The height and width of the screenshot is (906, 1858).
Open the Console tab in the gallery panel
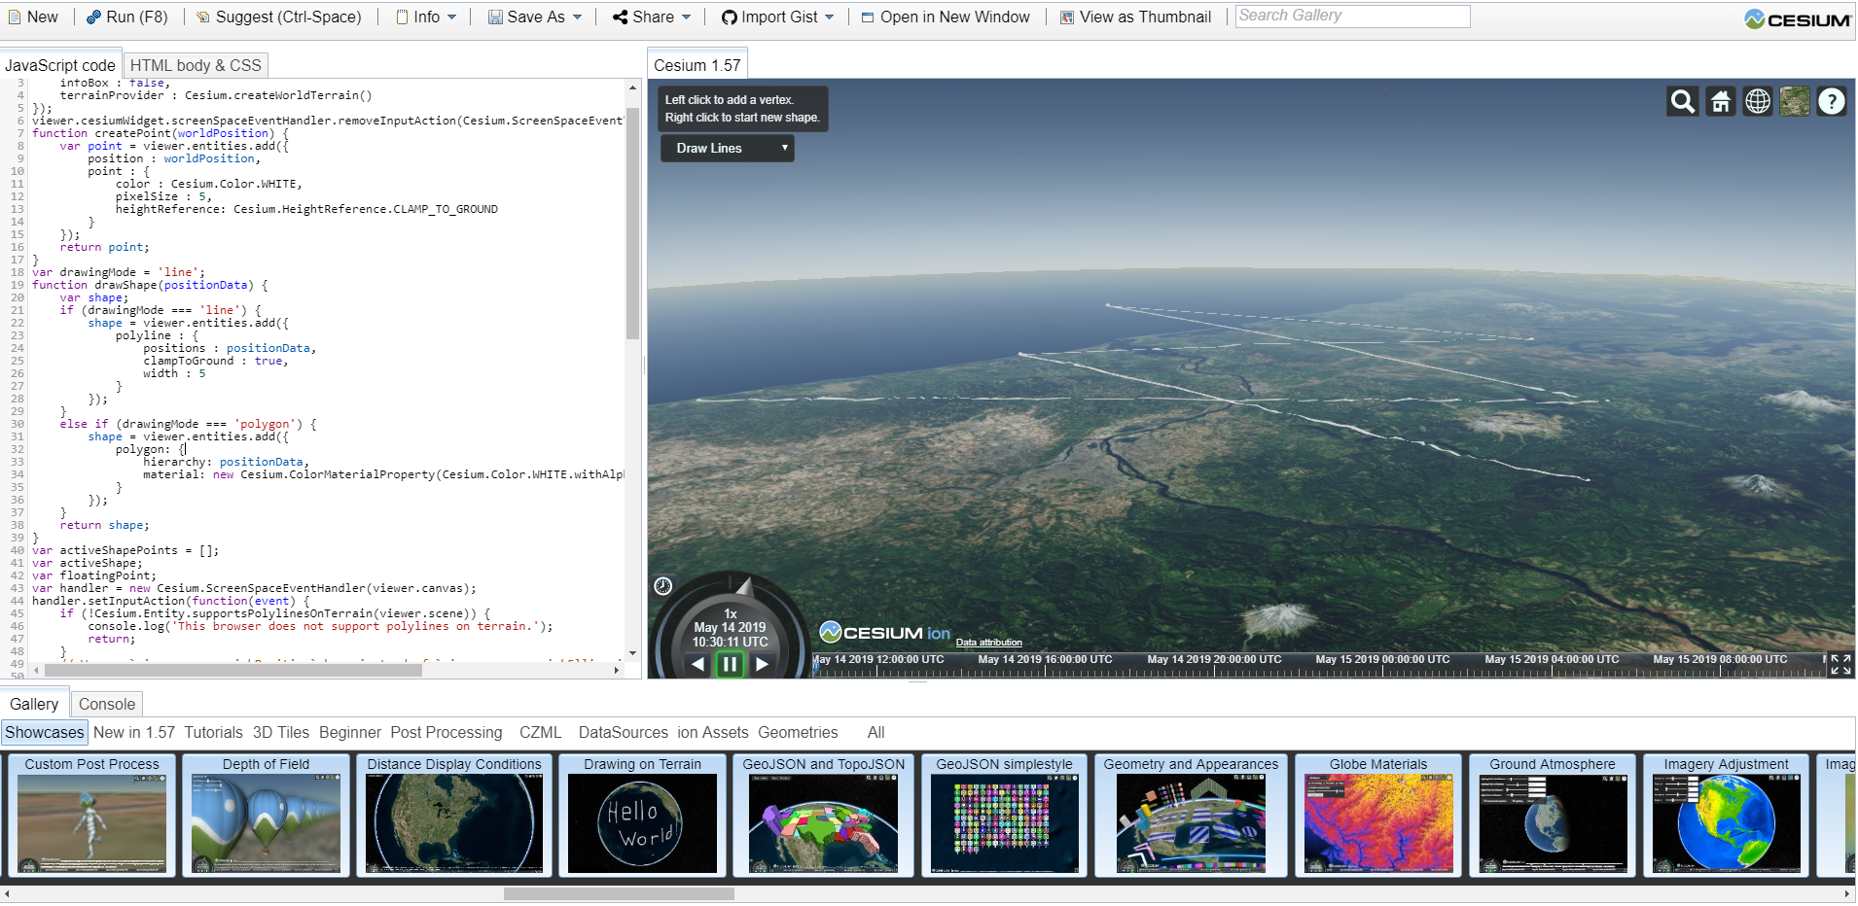(x=106, y=703)
